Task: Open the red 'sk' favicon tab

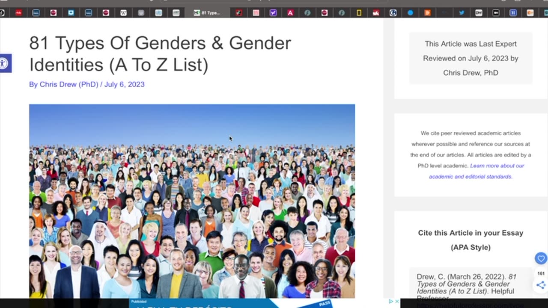Action: click(x=376, y=13)
